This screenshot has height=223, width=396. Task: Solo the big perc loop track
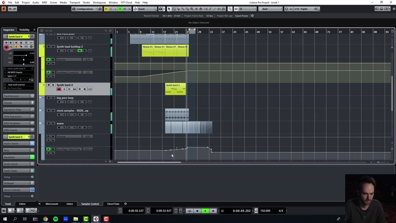[x=53, y=97]
